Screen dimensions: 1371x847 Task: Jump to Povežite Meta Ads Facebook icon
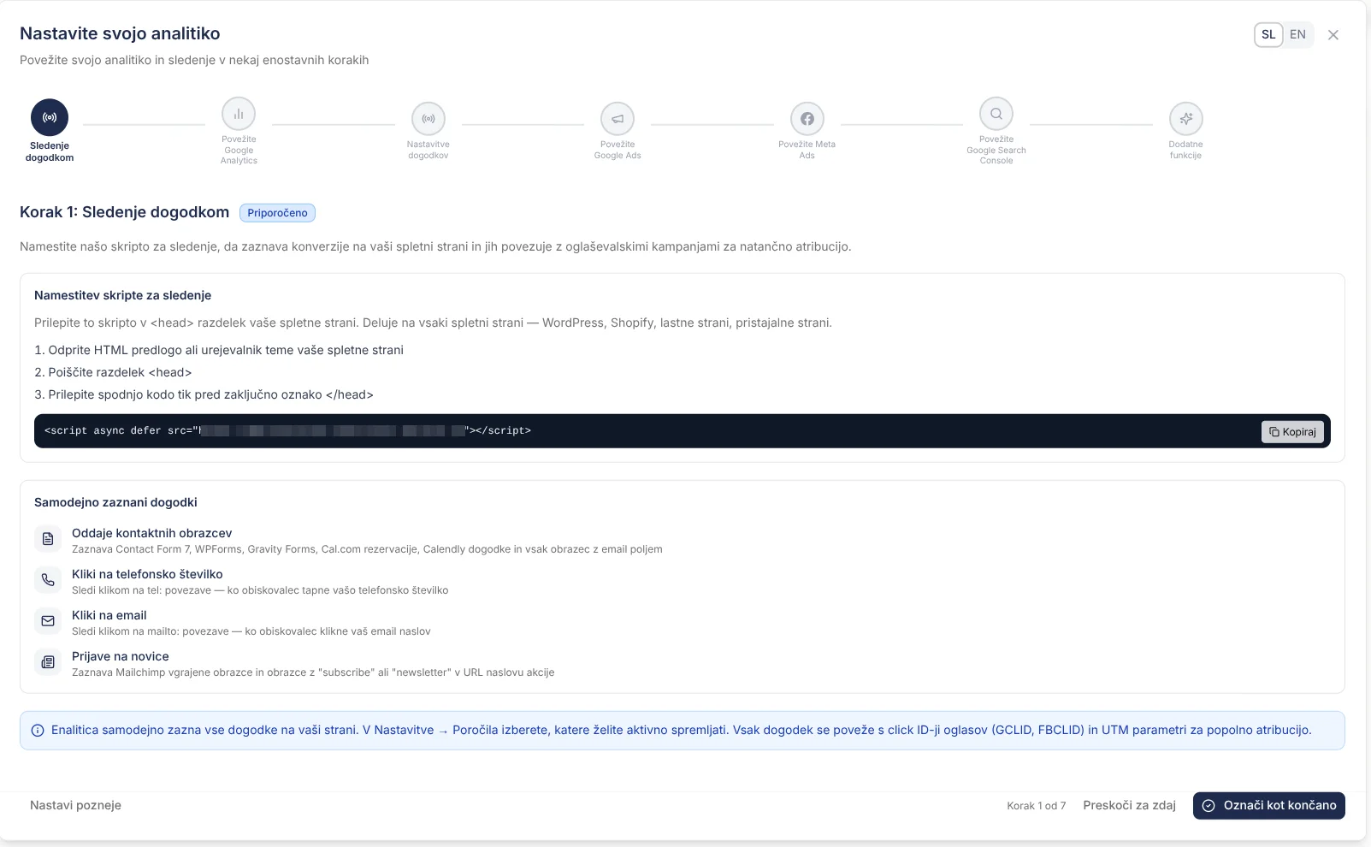pos(807,119)
